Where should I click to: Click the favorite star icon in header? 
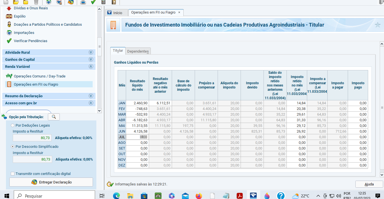coord(377,25)
